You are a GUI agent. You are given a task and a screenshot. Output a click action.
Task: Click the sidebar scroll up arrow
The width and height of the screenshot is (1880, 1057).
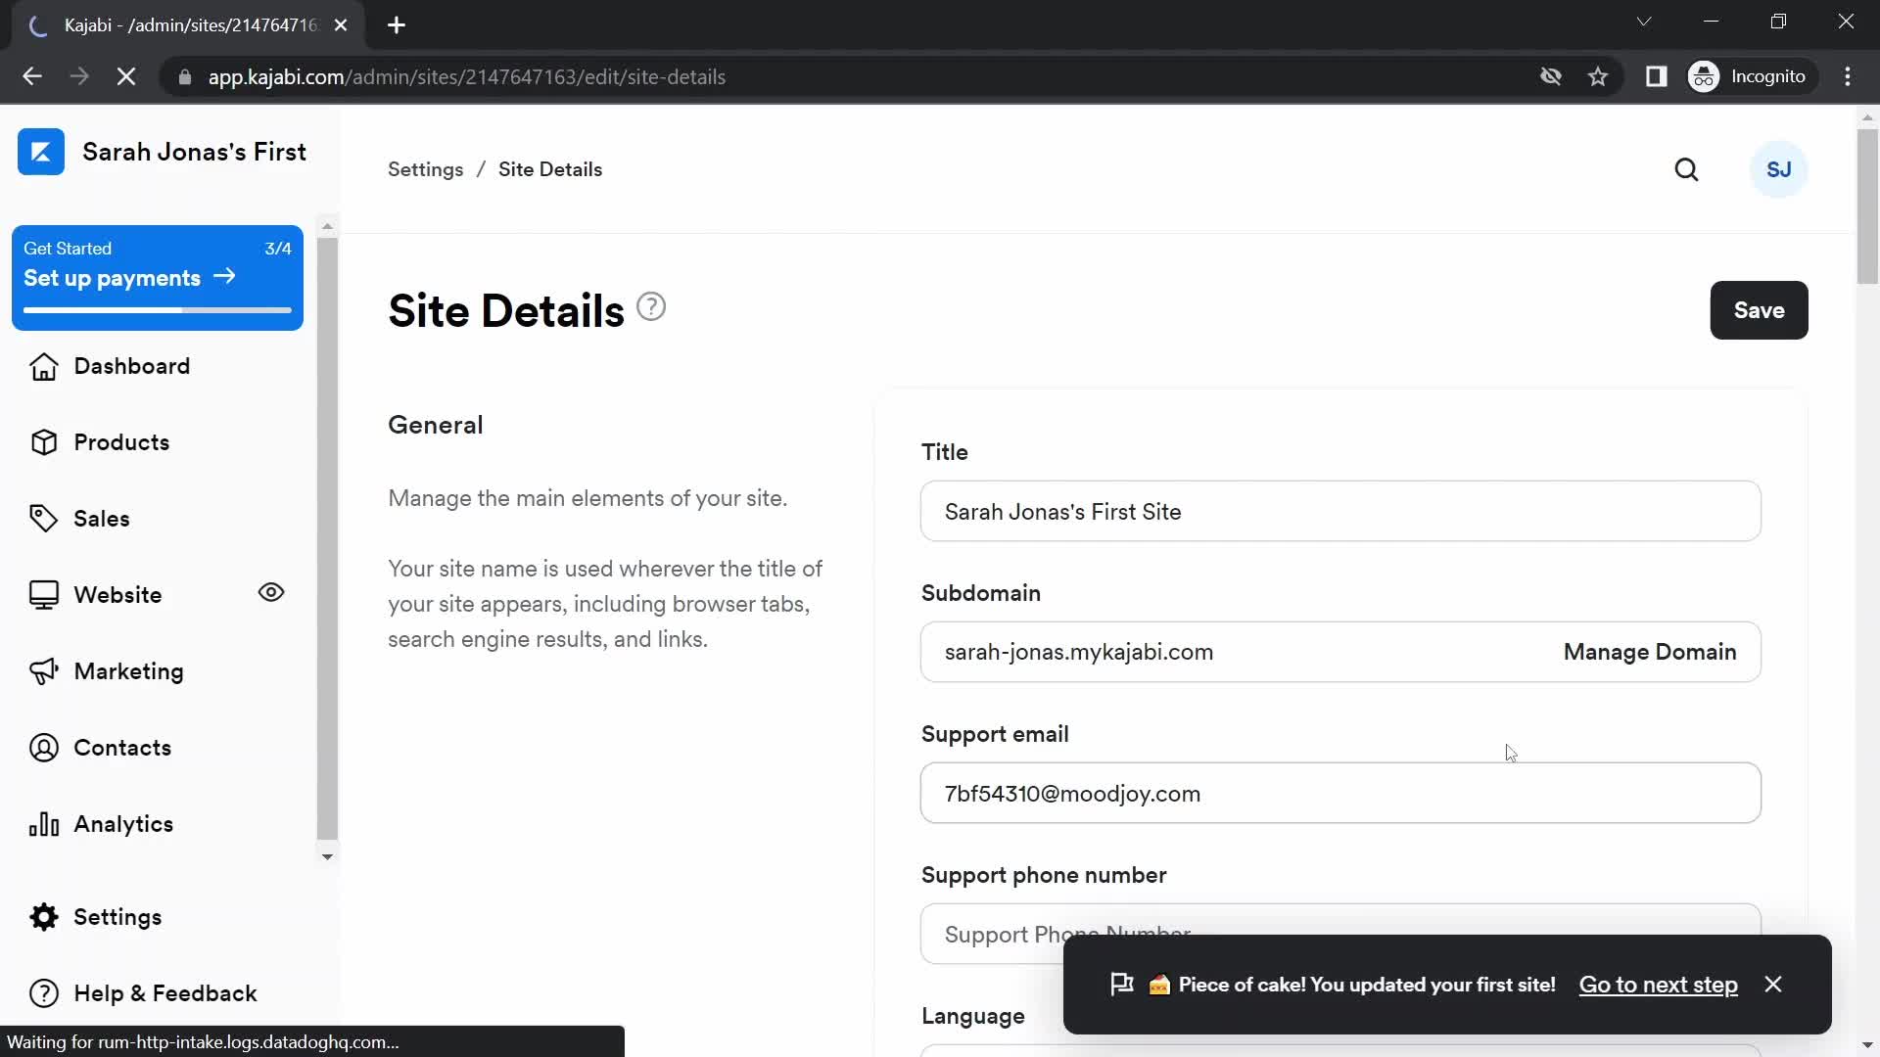pyautogui.click(x=327, y=226)
